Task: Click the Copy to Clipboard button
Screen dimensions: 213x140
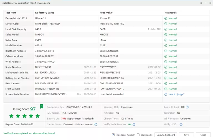Action: [166, 135]
